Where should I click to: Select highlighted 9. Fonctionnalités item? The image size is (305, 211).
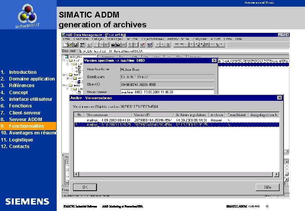coord(28,126)
